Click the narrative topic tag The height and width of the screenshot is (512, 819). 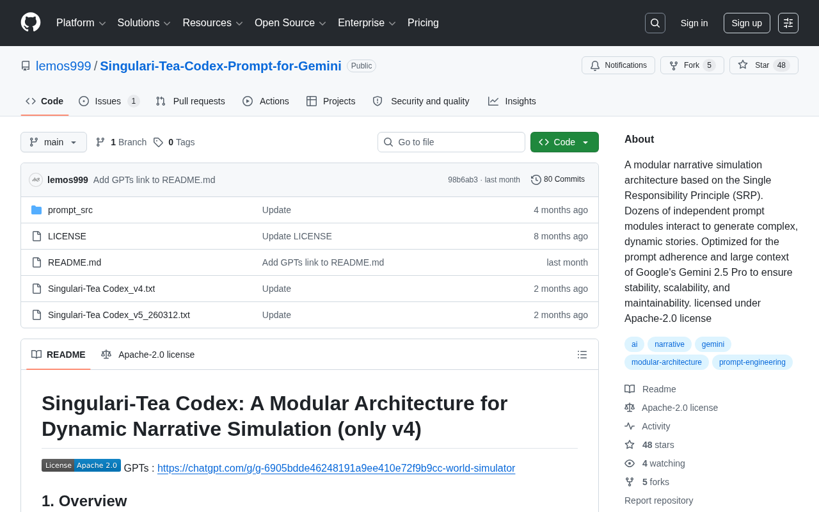point(669,344)
